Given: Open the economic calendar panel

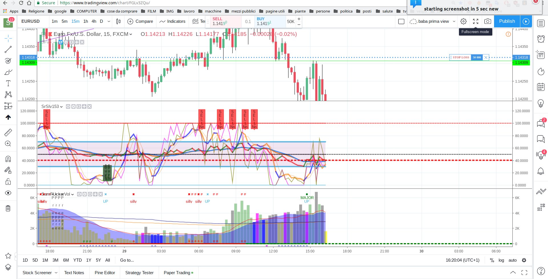Looking at the screenshot, I should tap(541, 87).
